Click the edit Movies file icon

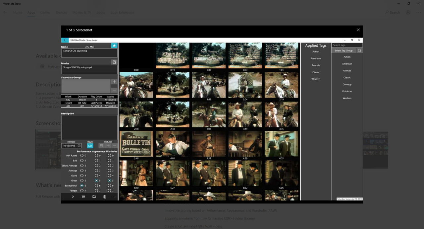coord(114,62)
